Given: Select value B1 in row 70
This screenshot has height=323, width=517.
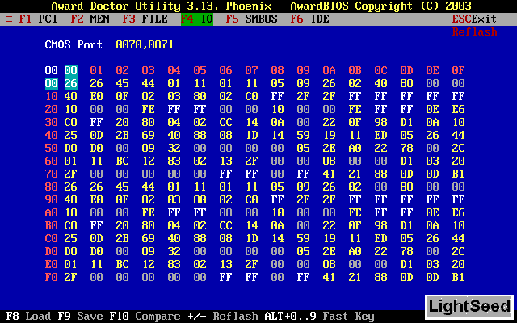Looking at the screenshot, I should tap(458, 174).
